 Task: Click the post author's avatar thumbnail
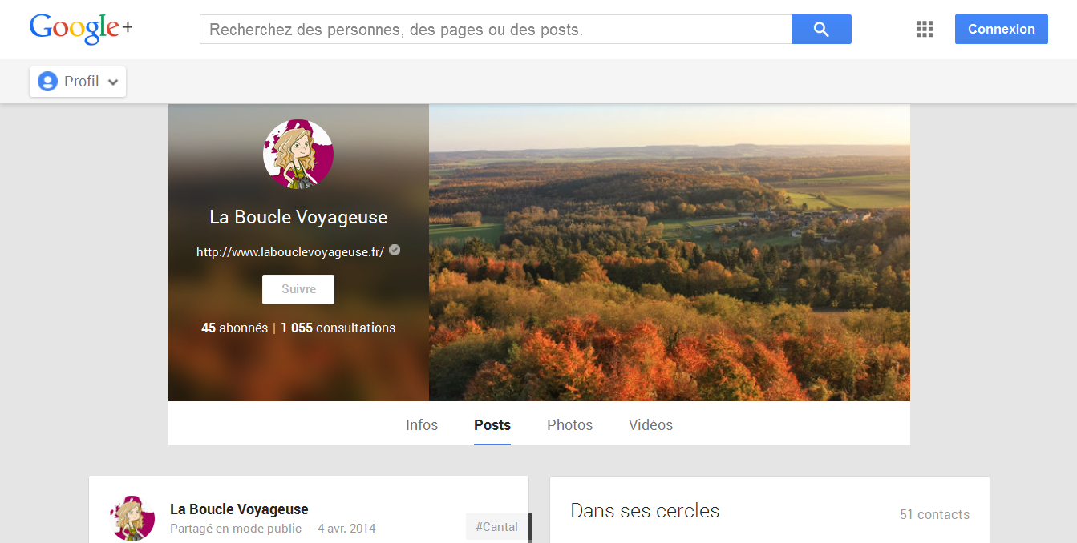[132, 518]
